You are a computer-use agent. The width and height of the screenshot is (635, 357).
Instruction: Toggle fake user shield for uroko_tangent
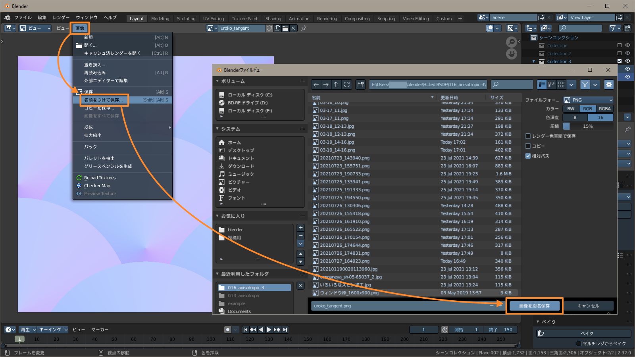coord(269,28)
